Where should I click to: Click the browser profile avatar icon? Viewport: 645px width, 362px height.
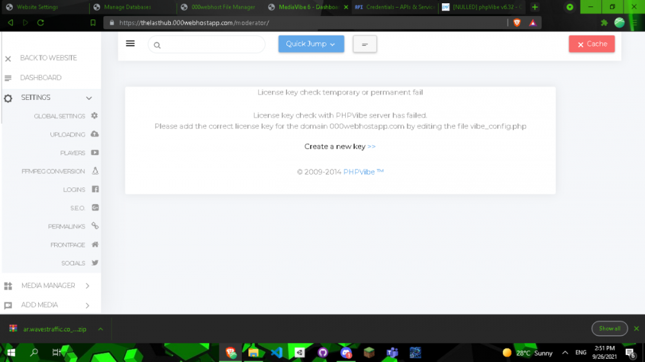point(619,23)
